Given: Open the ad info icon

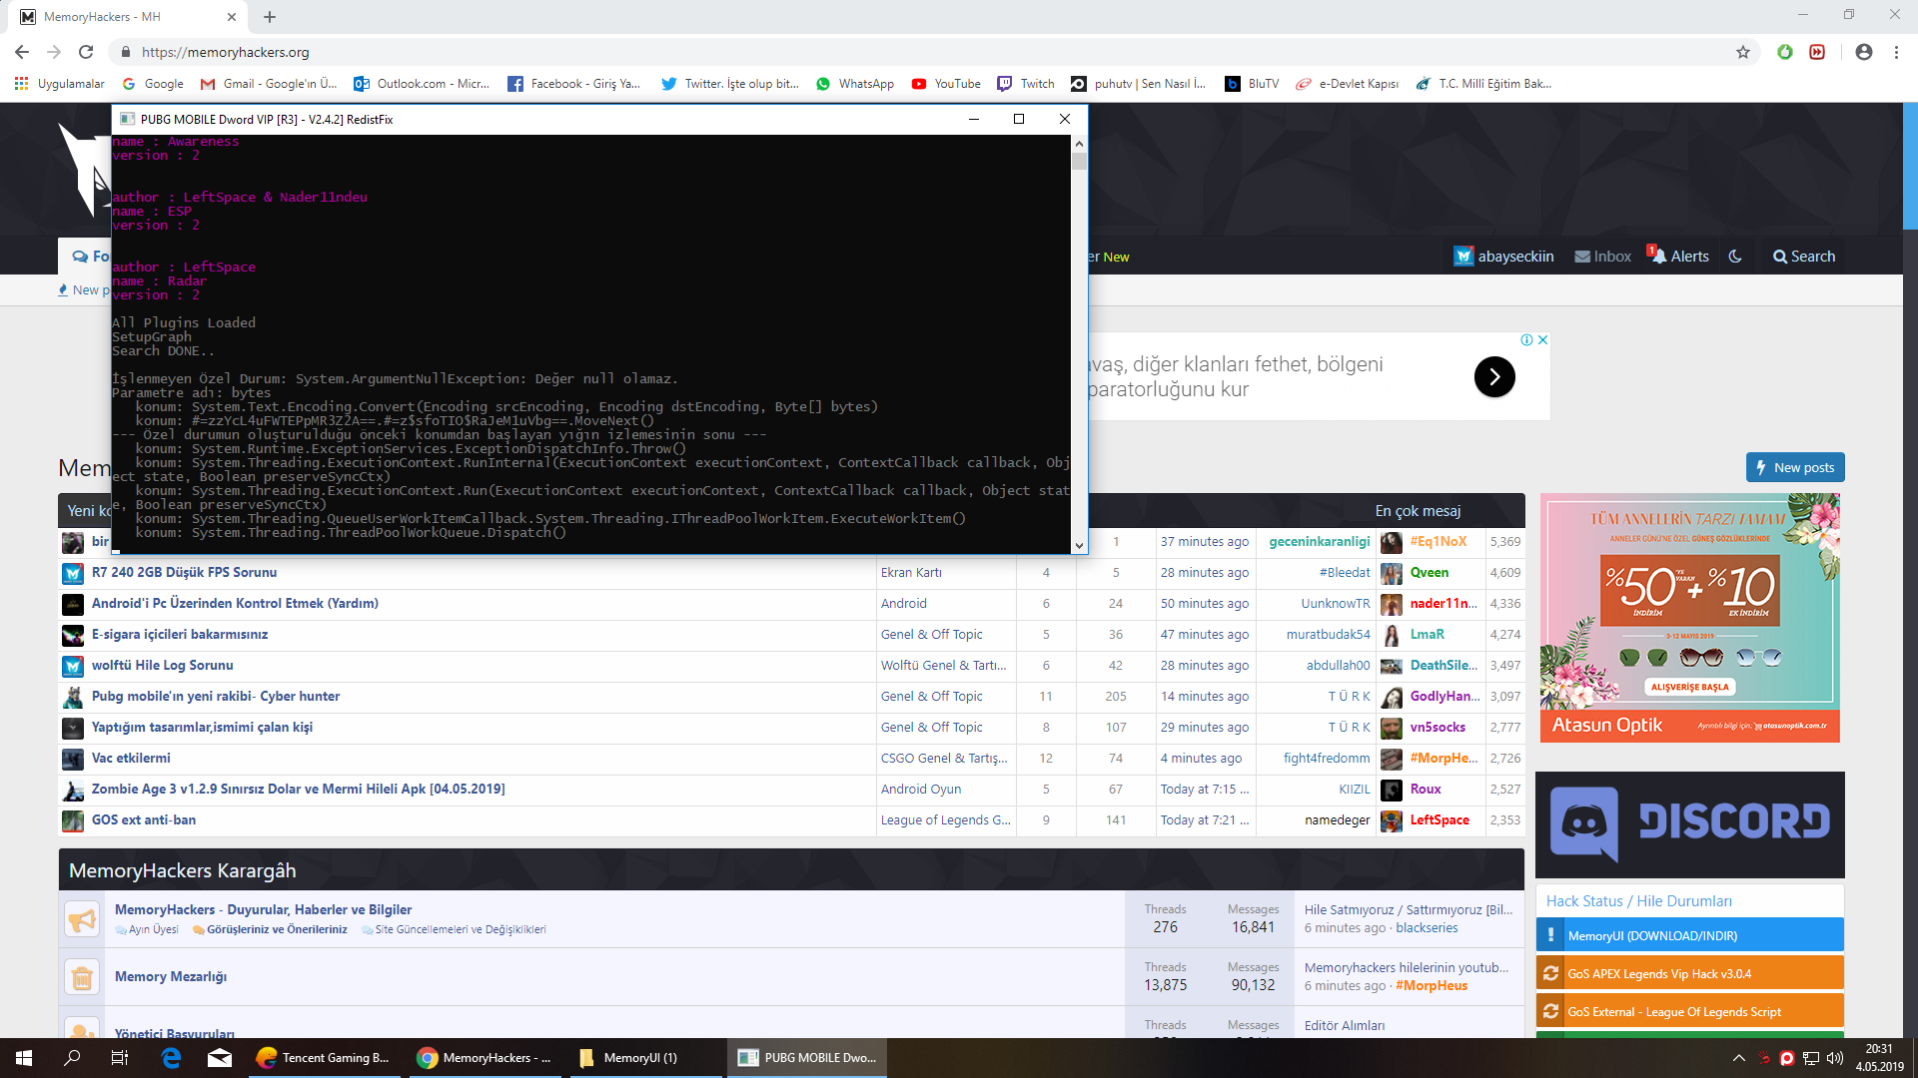Looking at the screenshot, I should pyautogui.click(x=1526, y=339).
